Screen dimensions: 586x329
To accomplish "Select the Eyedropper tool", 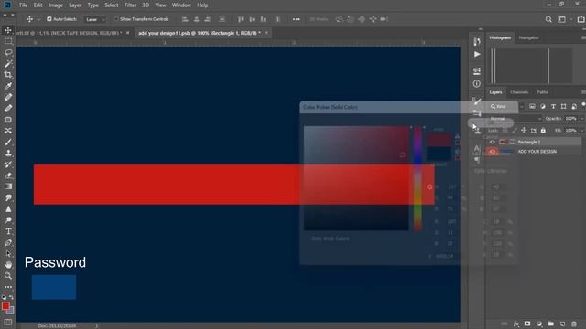I will click(x=8, y=86).
